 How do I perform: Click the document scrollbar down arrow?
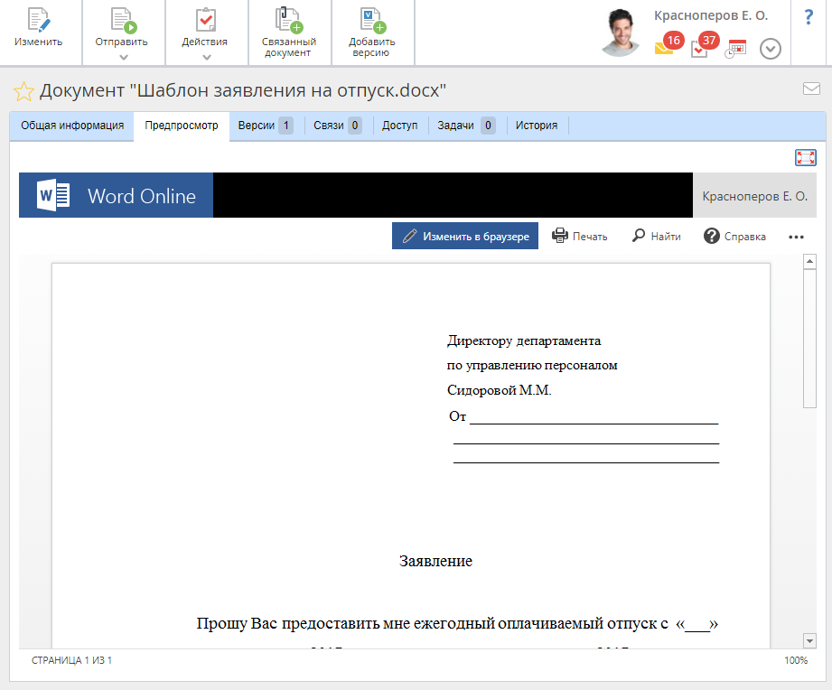pos(809,640)
